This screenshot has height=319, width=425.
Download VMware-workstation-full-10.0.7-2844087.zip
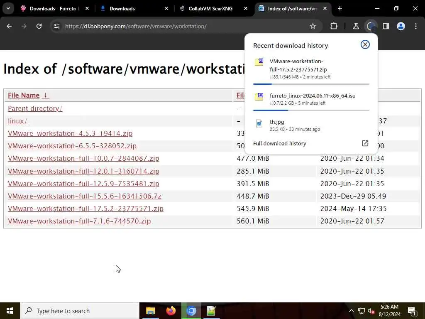pyautogui.click(x=83, y=158)
